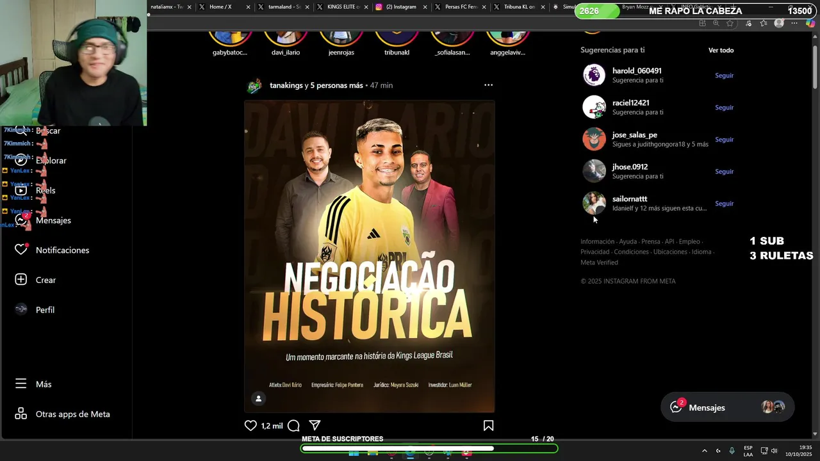820x461 pixels.
Task: Open davi_ilario story
Action: (285, 41)
